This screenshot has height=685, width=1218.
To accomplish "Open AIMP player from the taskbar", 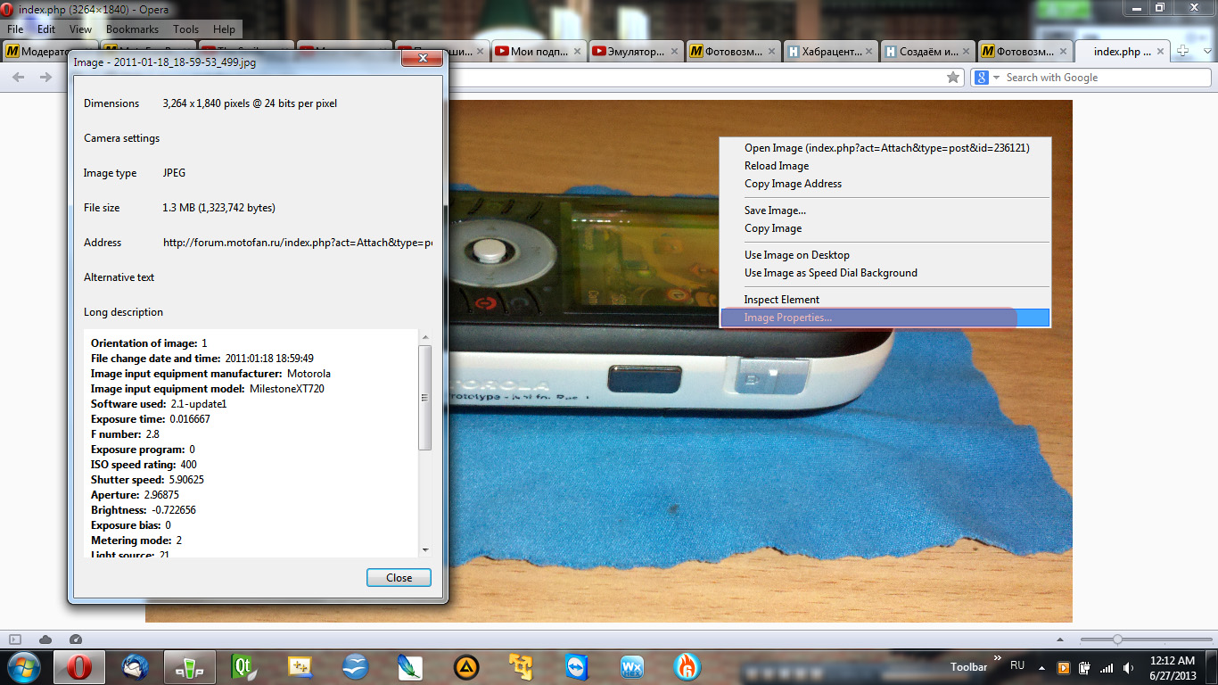I will tap(465, 667).
